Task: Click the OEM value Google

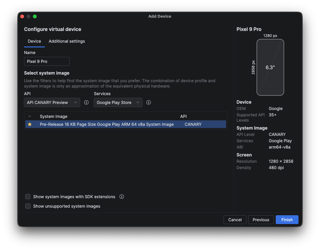Action: (275, 108)
